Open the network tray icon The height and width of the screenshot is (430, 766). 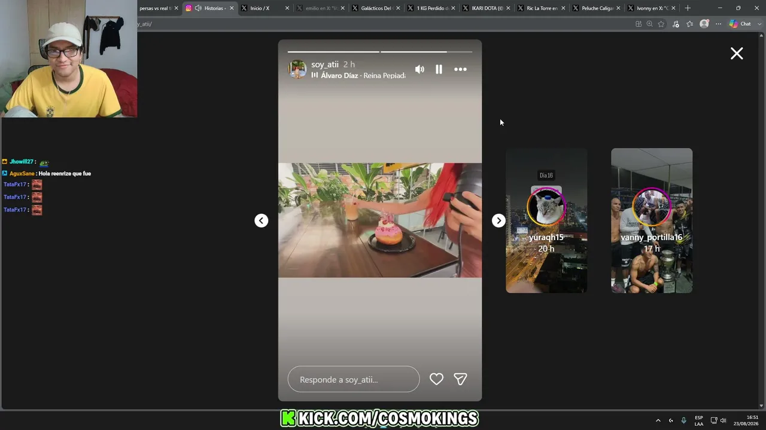coord(714,420)
